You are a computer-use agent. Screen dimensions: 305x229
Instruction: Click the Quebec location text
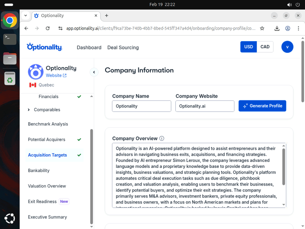point(46,85)
